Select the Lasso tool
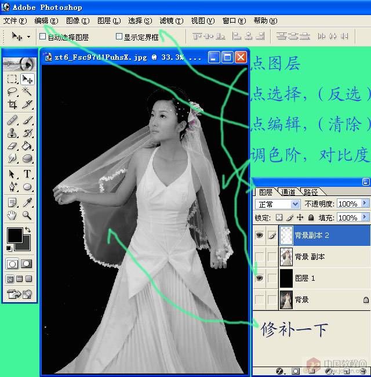The height and width of the screenshot is (377, 371). pyautogui.click(x=12, y=92)
